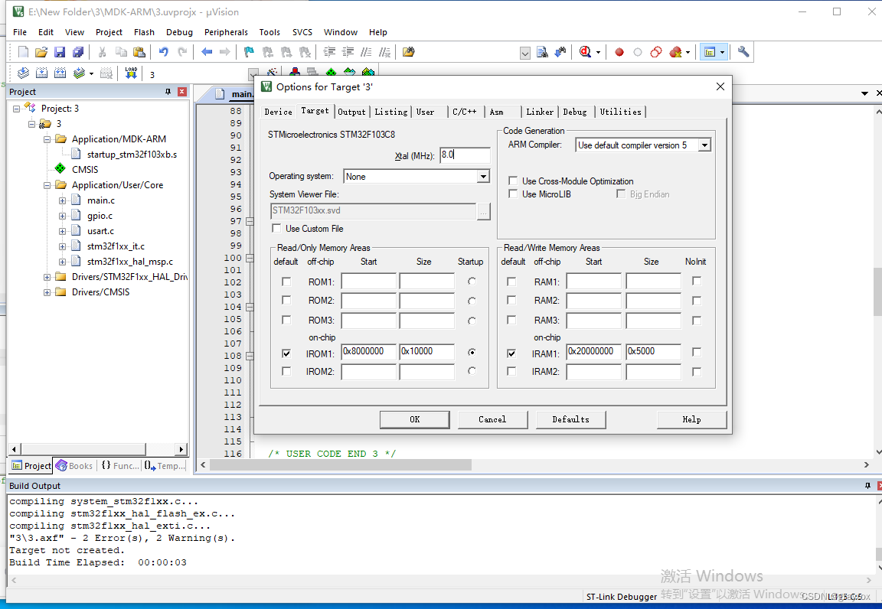Viewport: 882px width, 609px height.
Task: Click OK to confirm target options
Action: tap(414, 419)
